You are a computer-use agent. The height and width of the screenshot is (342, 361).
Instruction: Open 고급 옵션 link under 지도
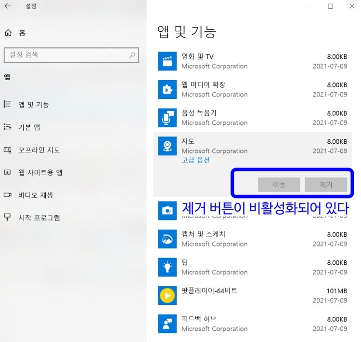(x=196, y=160)
